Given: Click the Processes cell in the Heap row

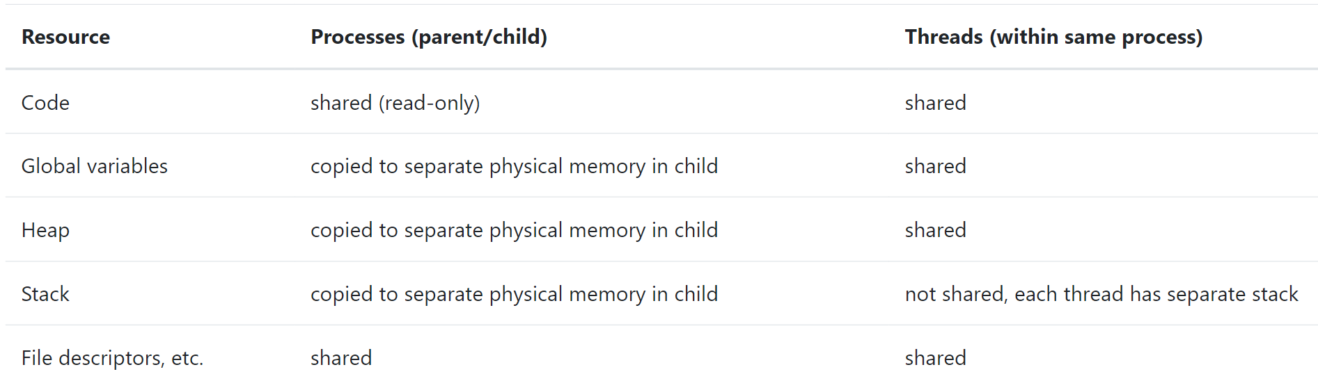Looking at the screenshot, I should (x=514, y=230).
